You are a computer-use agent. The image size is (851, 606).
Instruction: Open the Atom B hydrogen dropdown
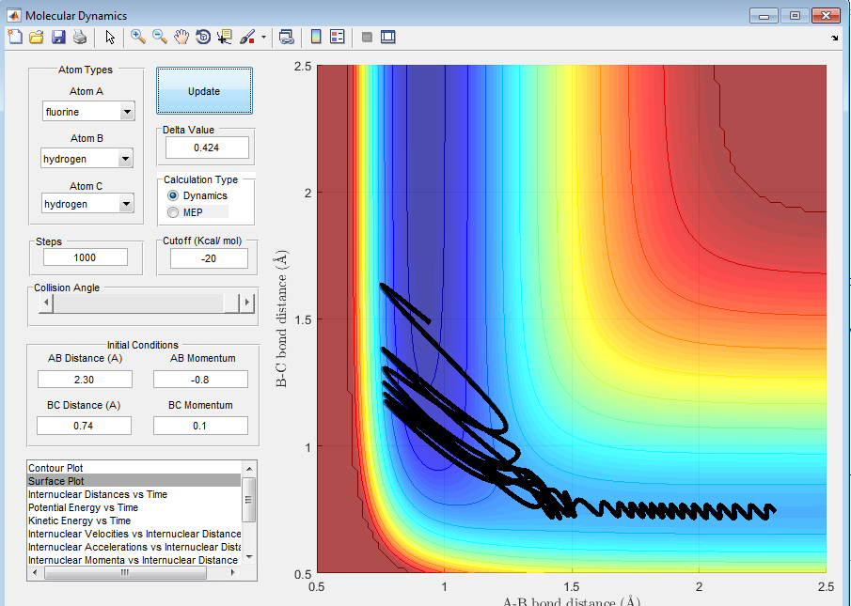pos(127,160)
